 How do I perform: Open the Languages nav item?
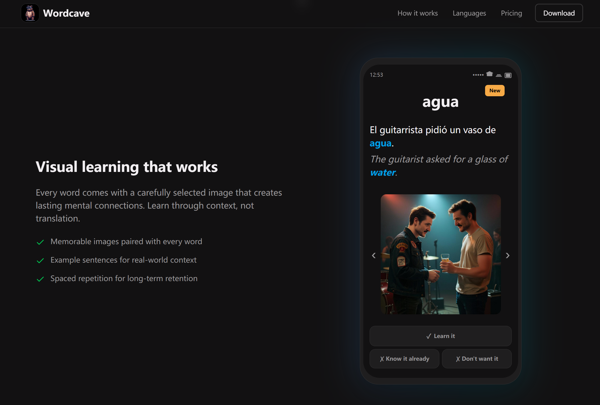[x=469, y=13]
